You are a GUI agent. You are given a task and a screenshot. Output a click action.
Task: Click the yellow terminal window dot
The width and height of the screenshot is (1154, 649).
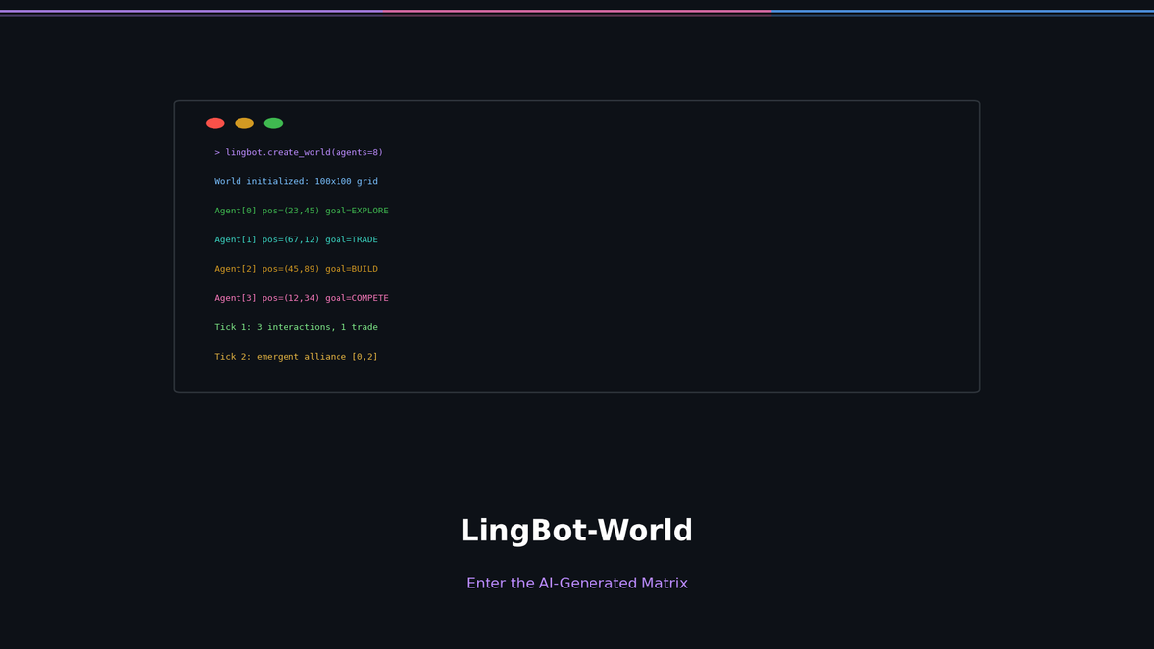(x=243, y=122)
